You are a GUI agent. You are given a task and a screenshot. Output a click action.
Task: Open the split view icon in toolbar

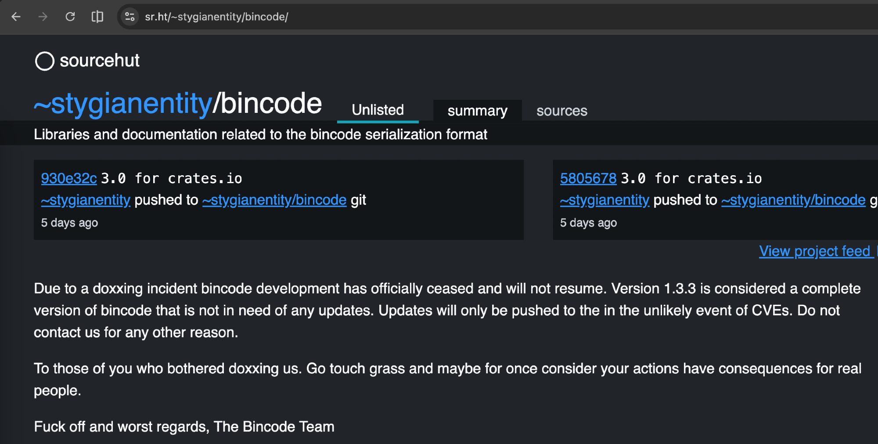click(x=97, y=17)
